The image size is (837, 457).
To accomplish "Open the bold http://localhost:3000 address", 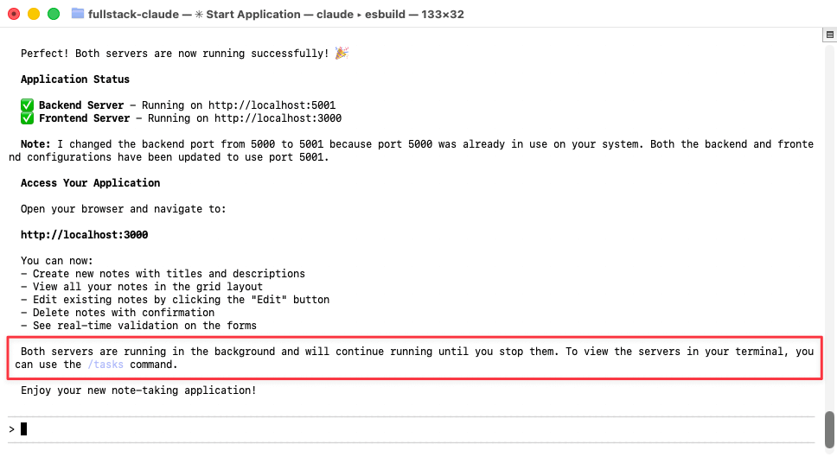I will tap(85, 235).
